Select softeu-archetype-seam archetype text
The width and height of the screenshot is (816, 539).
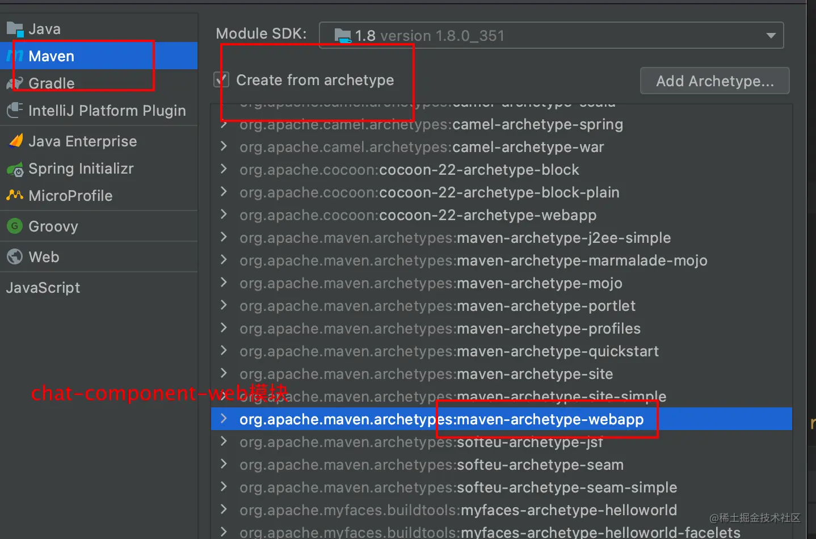(x=431, y=465)
